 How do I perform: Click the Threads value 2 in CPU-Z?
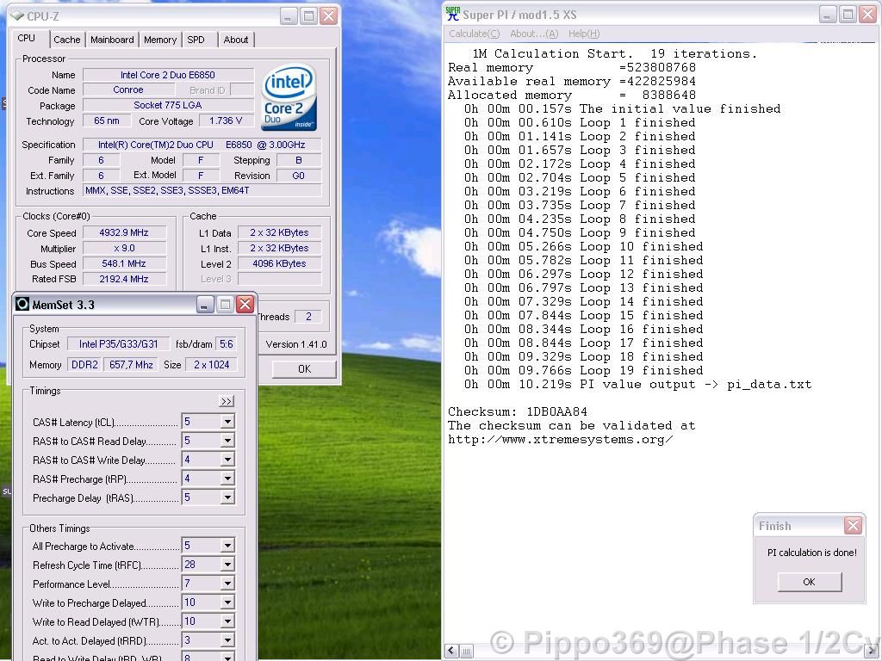[308, 317]
